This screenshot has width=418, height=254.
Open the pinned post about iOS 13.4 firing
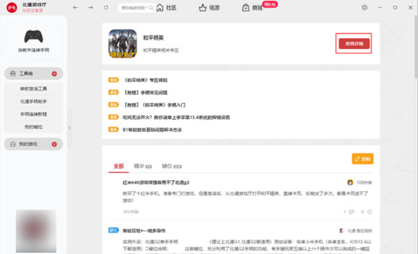[x=176, y=118]
